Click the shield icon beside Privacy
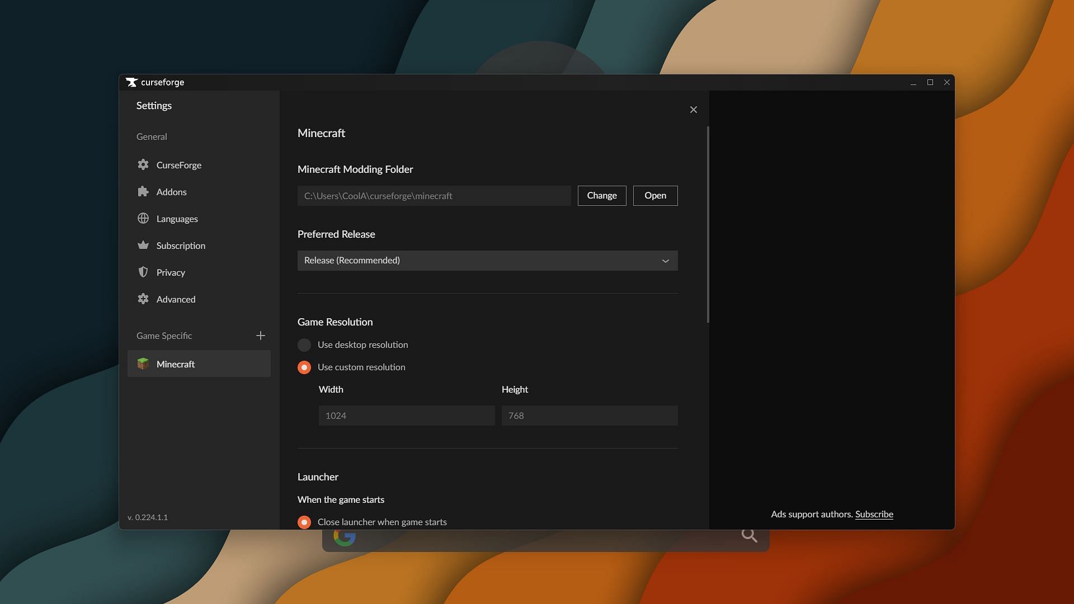The height and width of the screenshot is (604, 1074). [x=143, y=272]
